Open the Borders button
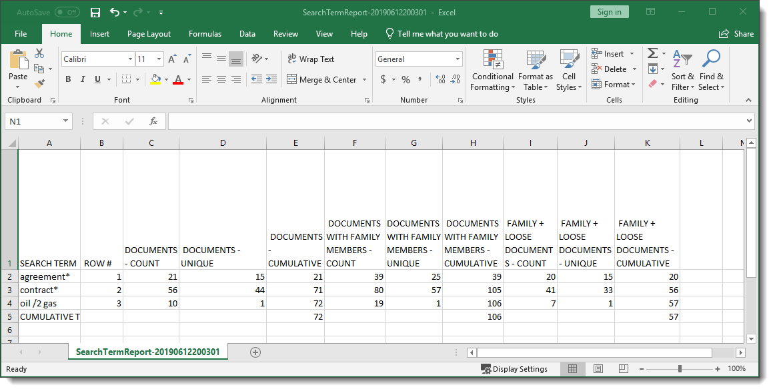Viewport: 773px width, 391px height. point(126,79)
